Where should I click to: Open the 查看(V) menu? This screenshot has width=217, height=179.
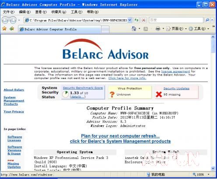tap(41, 12)
